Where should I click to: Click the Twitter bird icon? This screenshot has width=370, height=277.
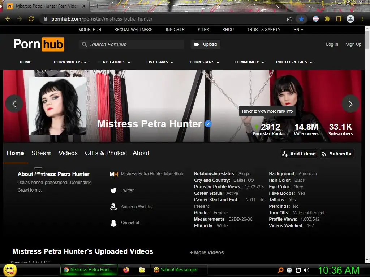pos(113,190)
